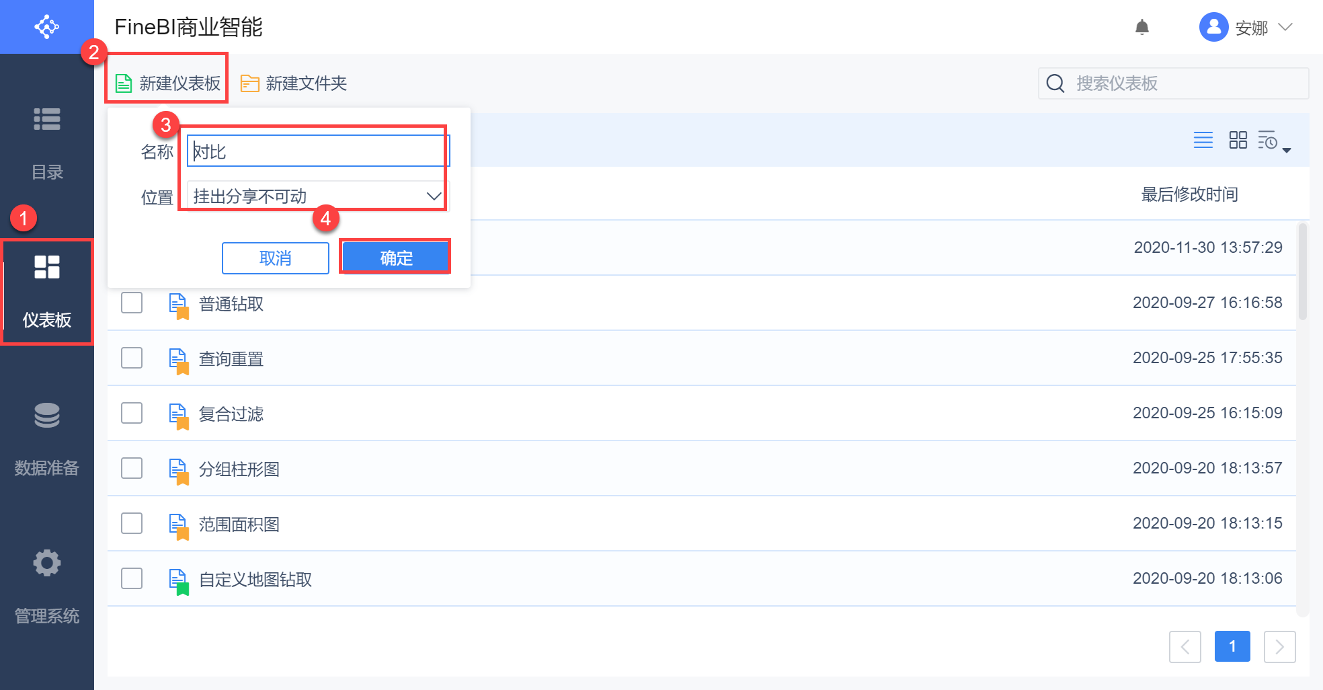Select the 自定义地图钻取 checkbox
This screenshot has width=1323, height=690.
132,579
